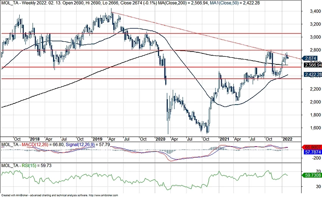Click the Jul label right after 2019's Apr

click(127, 139)
